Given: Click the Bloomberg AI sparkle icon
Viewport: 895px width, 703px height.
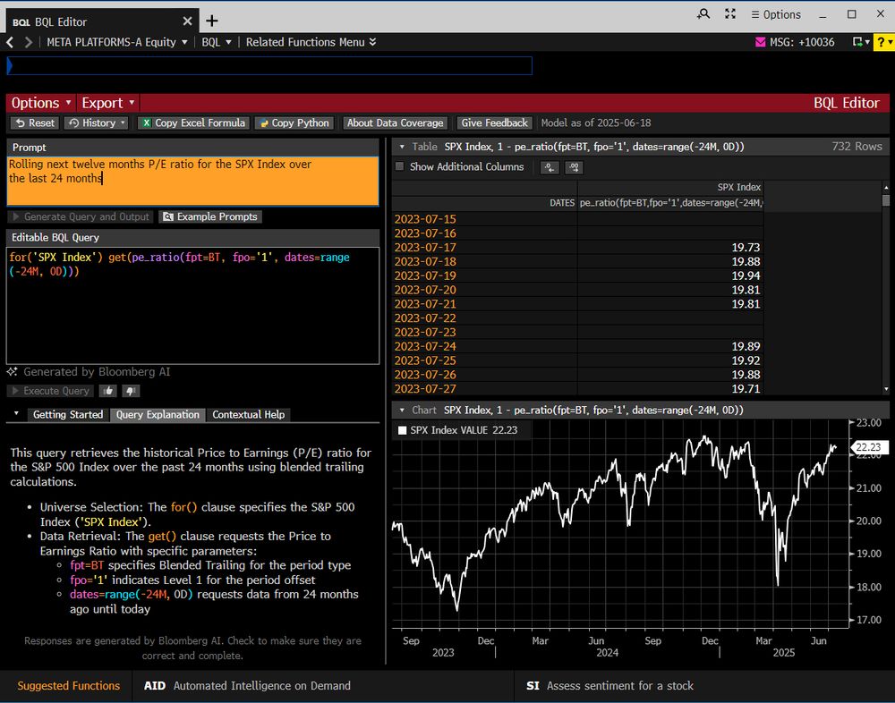Looking at the screenshot, I should tap(12, 372).
